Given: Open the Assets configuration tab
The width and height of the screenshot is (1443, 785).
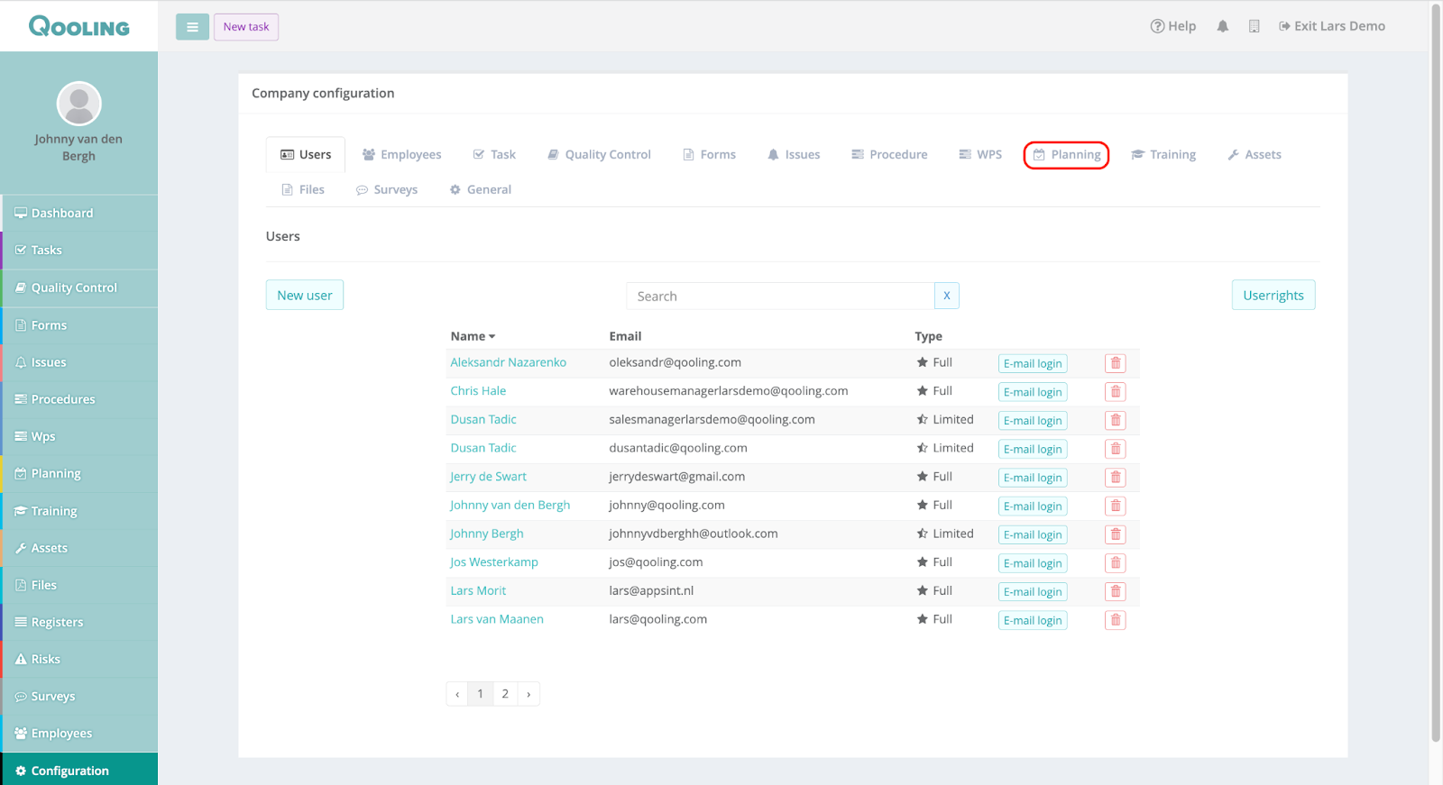Looking at the screenshot, I should click(1255, 154).
